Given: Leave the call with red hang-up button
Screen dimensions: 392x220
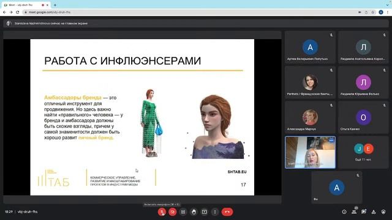Looking at the screenshot, I should (x=227, y=212).
